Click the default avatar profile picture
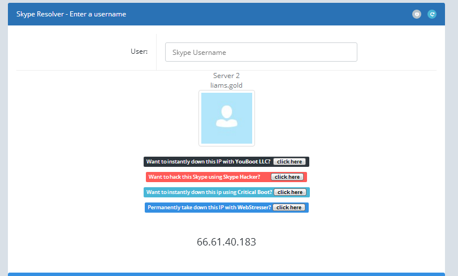Viewport: 458px width, 276px height. click(x=227, y=118)
